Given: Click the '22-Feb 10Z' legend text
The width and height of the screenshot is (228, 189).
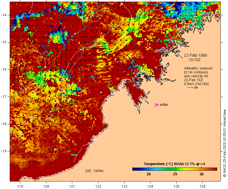Looking at the screenshot, I should (194, 80).
